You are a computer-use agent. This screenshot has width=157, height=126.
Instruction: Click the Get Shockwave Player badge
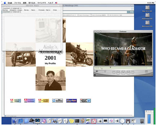coord(72,100)
